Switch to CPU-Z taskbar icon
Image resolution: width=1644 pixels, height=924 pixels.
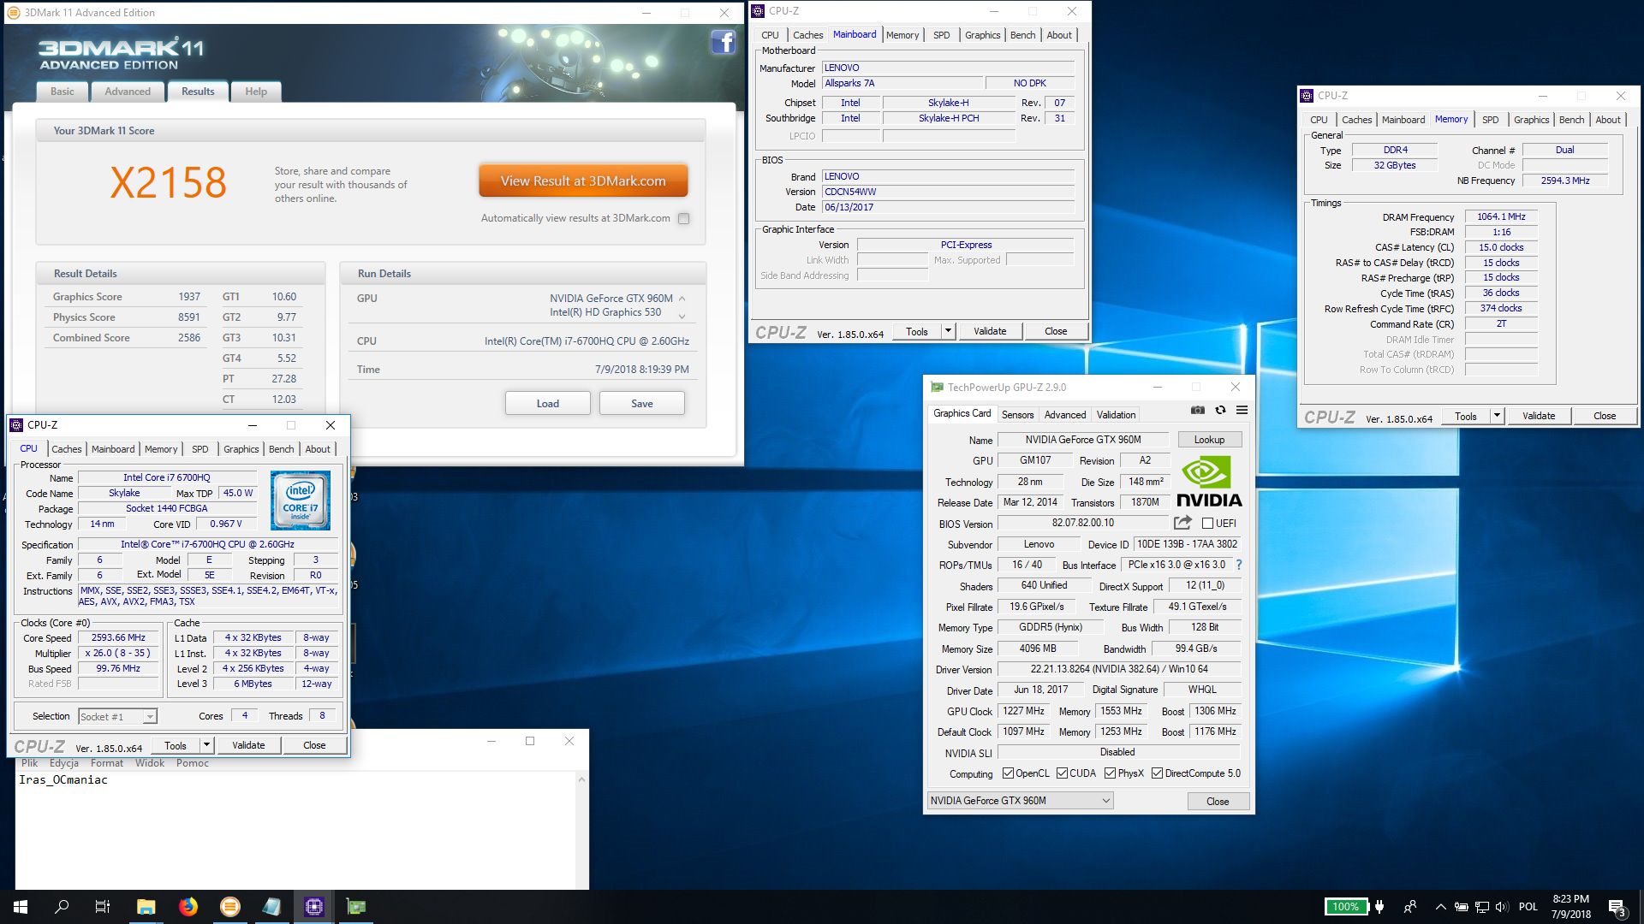(314, 907)
